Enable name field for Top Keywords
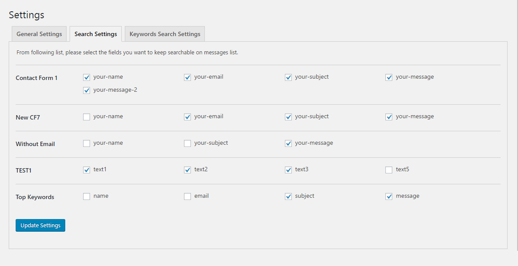 point(87,196)
